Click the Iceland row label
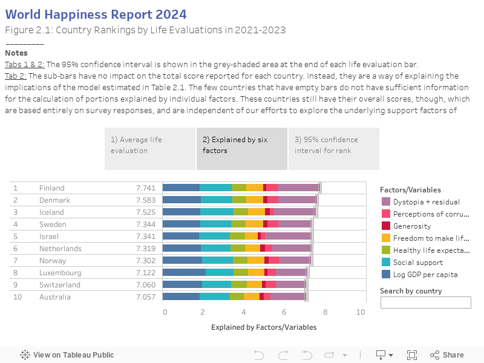484x363 pixels. pyautogui.click(x=51, y=212)
